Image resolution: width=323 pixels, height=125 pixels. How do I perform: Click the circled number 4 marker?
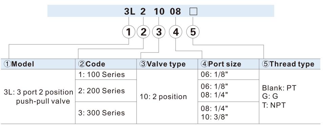click(176, 32)
